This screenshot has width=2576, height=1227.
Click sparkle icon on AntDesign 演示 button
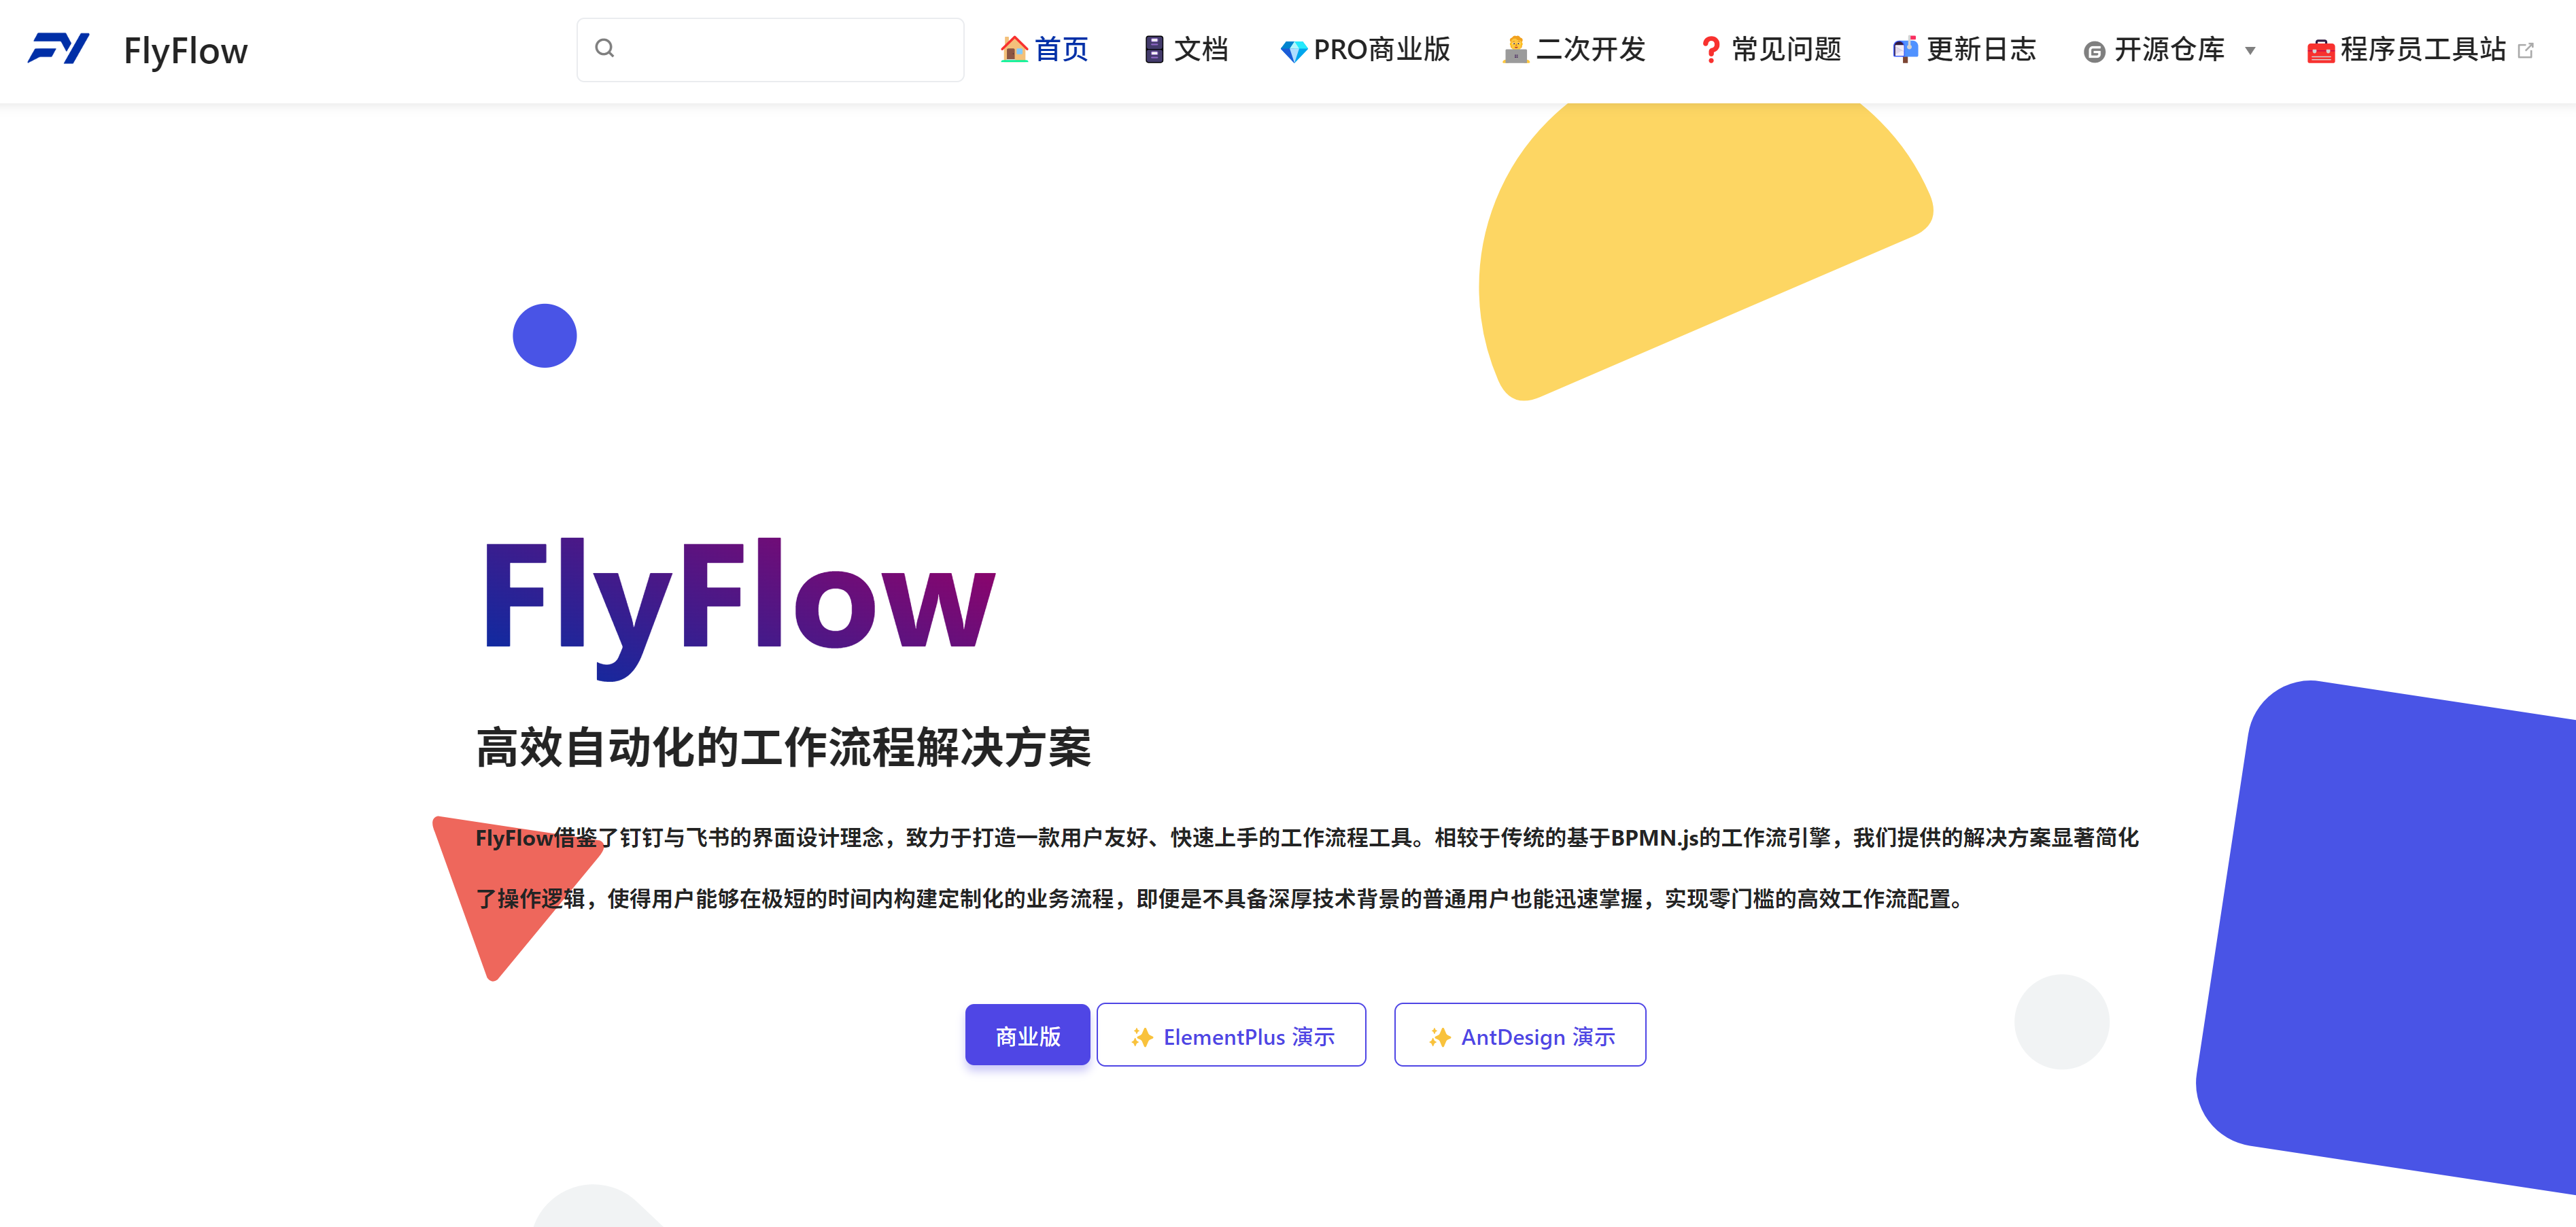(1439, 1037)
